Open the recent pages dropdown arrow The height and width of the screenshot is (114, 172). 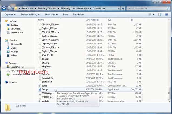click(x=13, y=8)
